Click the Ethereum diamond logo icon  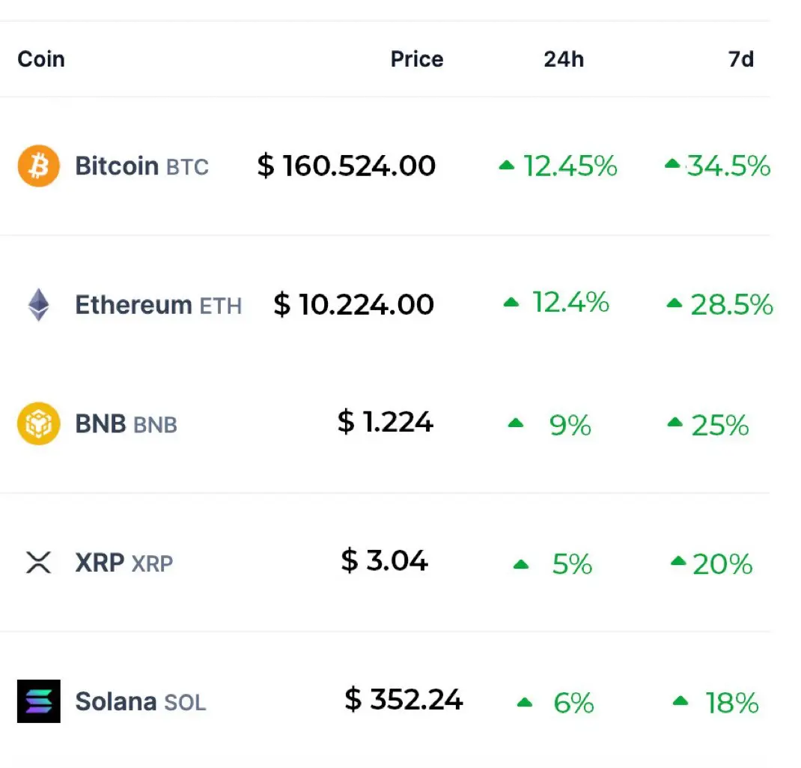38,305
